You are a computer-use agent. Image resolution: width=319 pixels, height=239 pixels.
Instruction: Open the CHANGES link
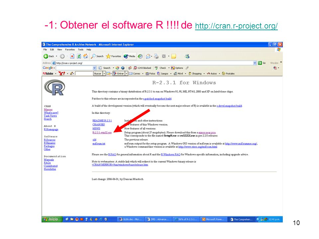point(99,124)
